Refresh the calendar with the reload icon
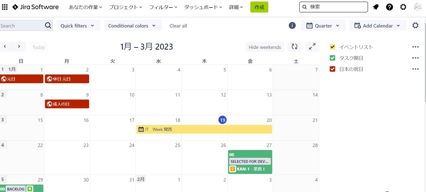This screenshot has height=192, width=426. click(294, 47)
